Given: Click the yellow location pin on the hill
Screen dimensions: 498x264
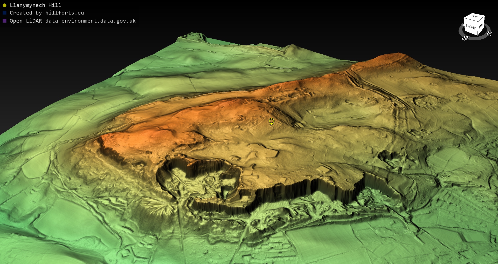Looking at the screenshot, I should pos(271,121).
